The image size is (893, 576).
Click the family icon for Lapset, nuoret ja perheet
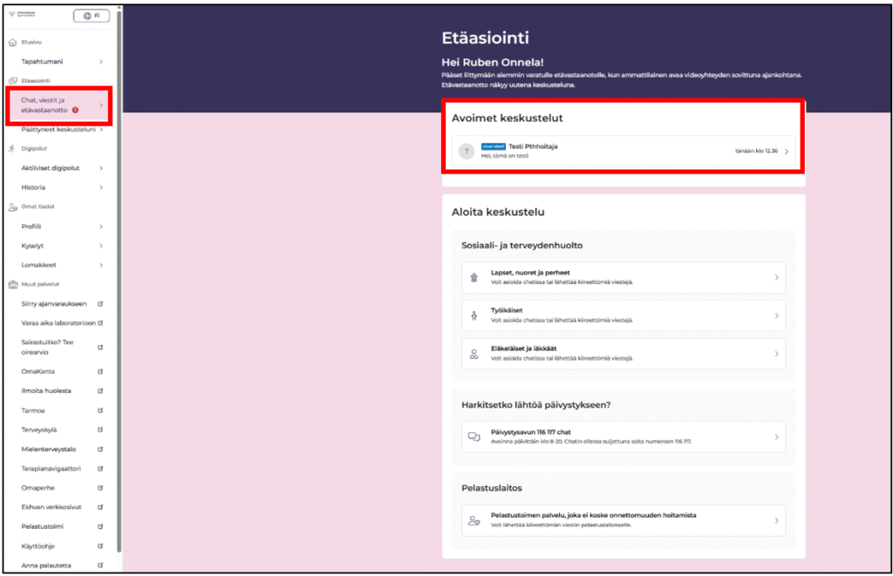(x=474, y=277)
